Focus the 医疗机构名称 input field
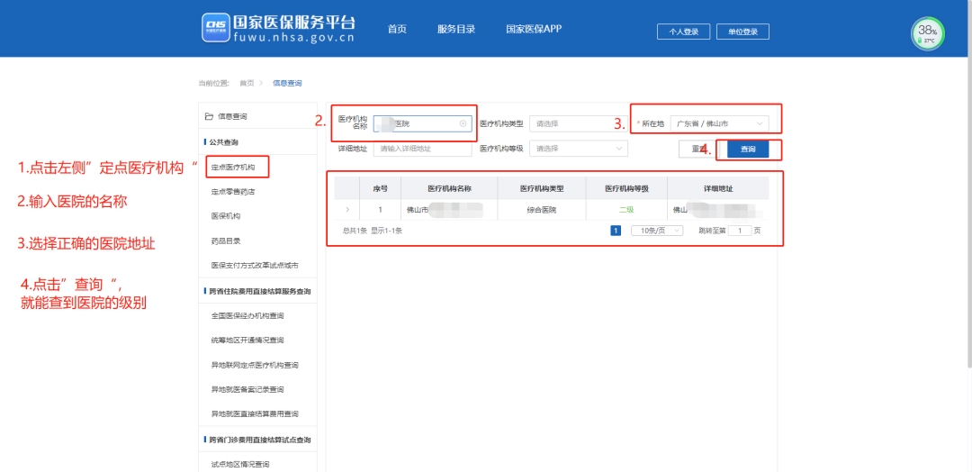This screenshot has width=972, height=472. 423,123
